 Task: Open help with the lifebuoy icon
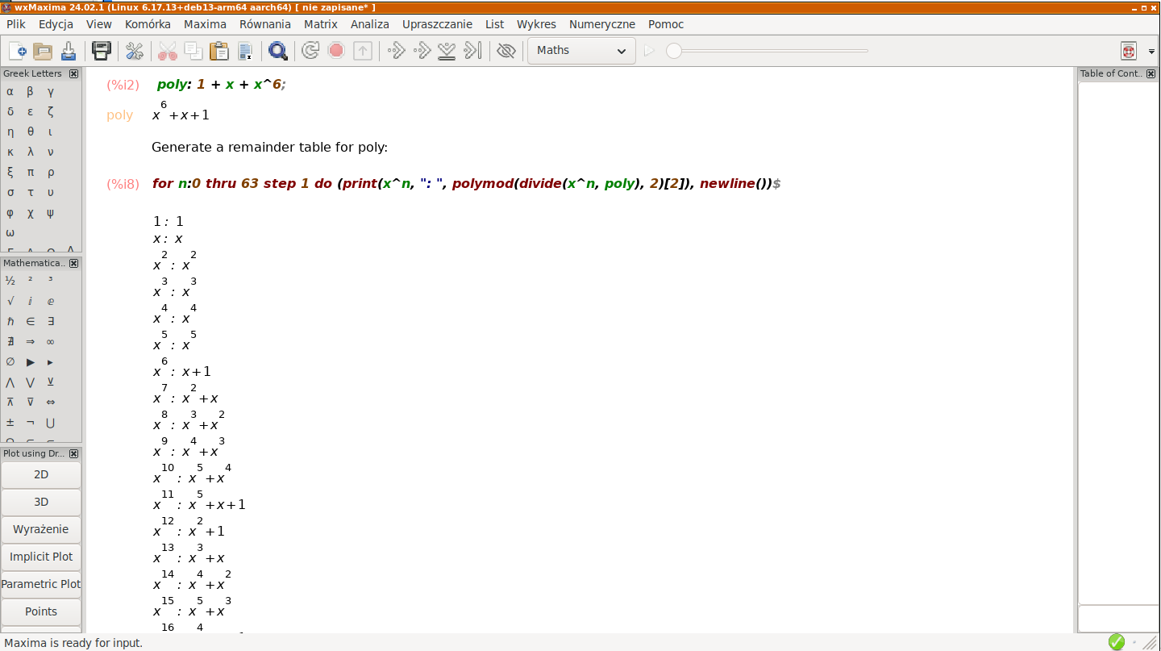click(x=1129, y=51)
